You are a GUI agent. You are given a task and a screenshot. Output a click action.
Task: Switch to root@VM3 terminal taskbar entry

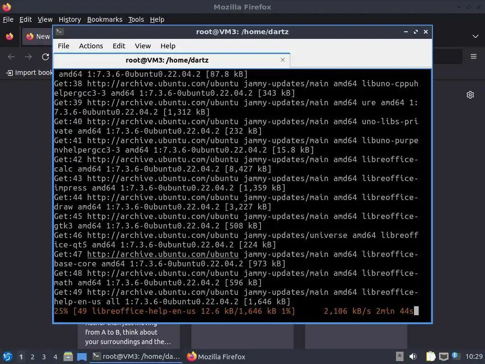click(136, 356)
